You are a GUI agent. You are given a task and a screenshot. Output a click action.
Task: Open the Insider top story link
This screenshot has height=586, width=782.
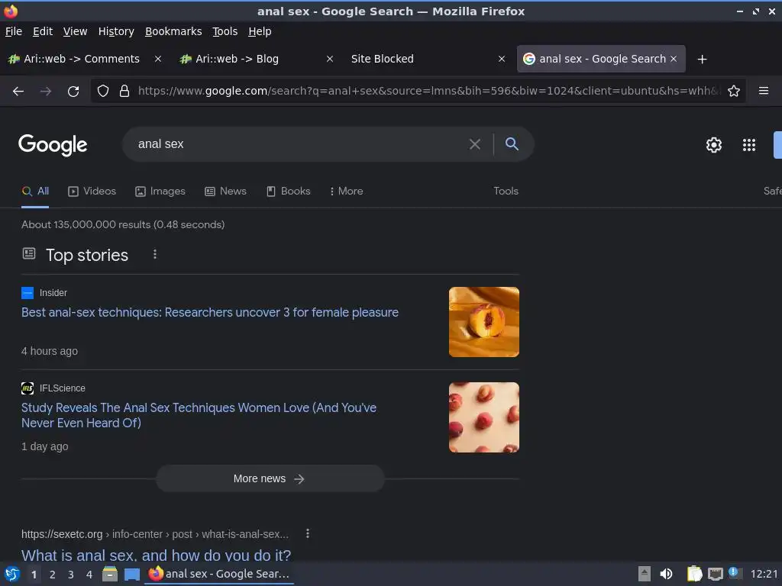[x=210, y=312]
